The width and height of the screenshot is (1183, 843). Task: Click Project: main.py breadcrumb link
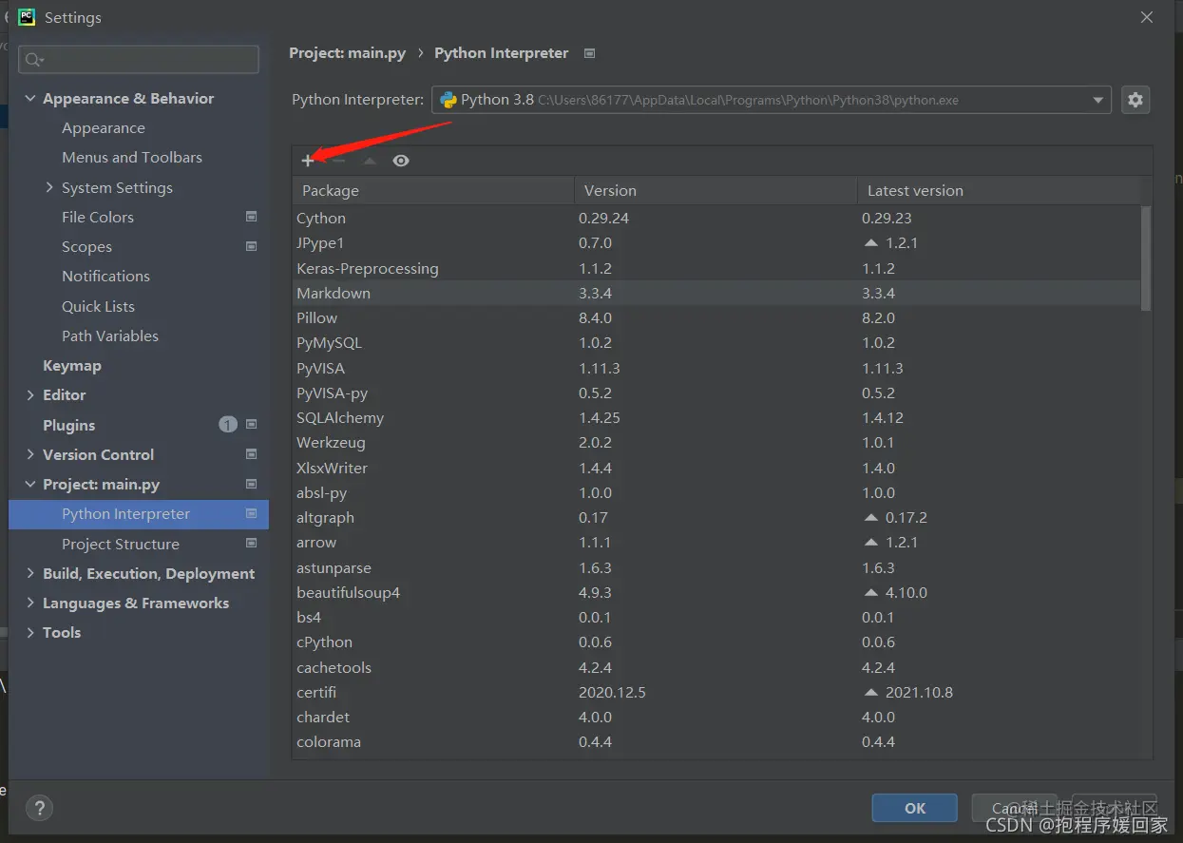pyautogui.click(x=347, y=53)
